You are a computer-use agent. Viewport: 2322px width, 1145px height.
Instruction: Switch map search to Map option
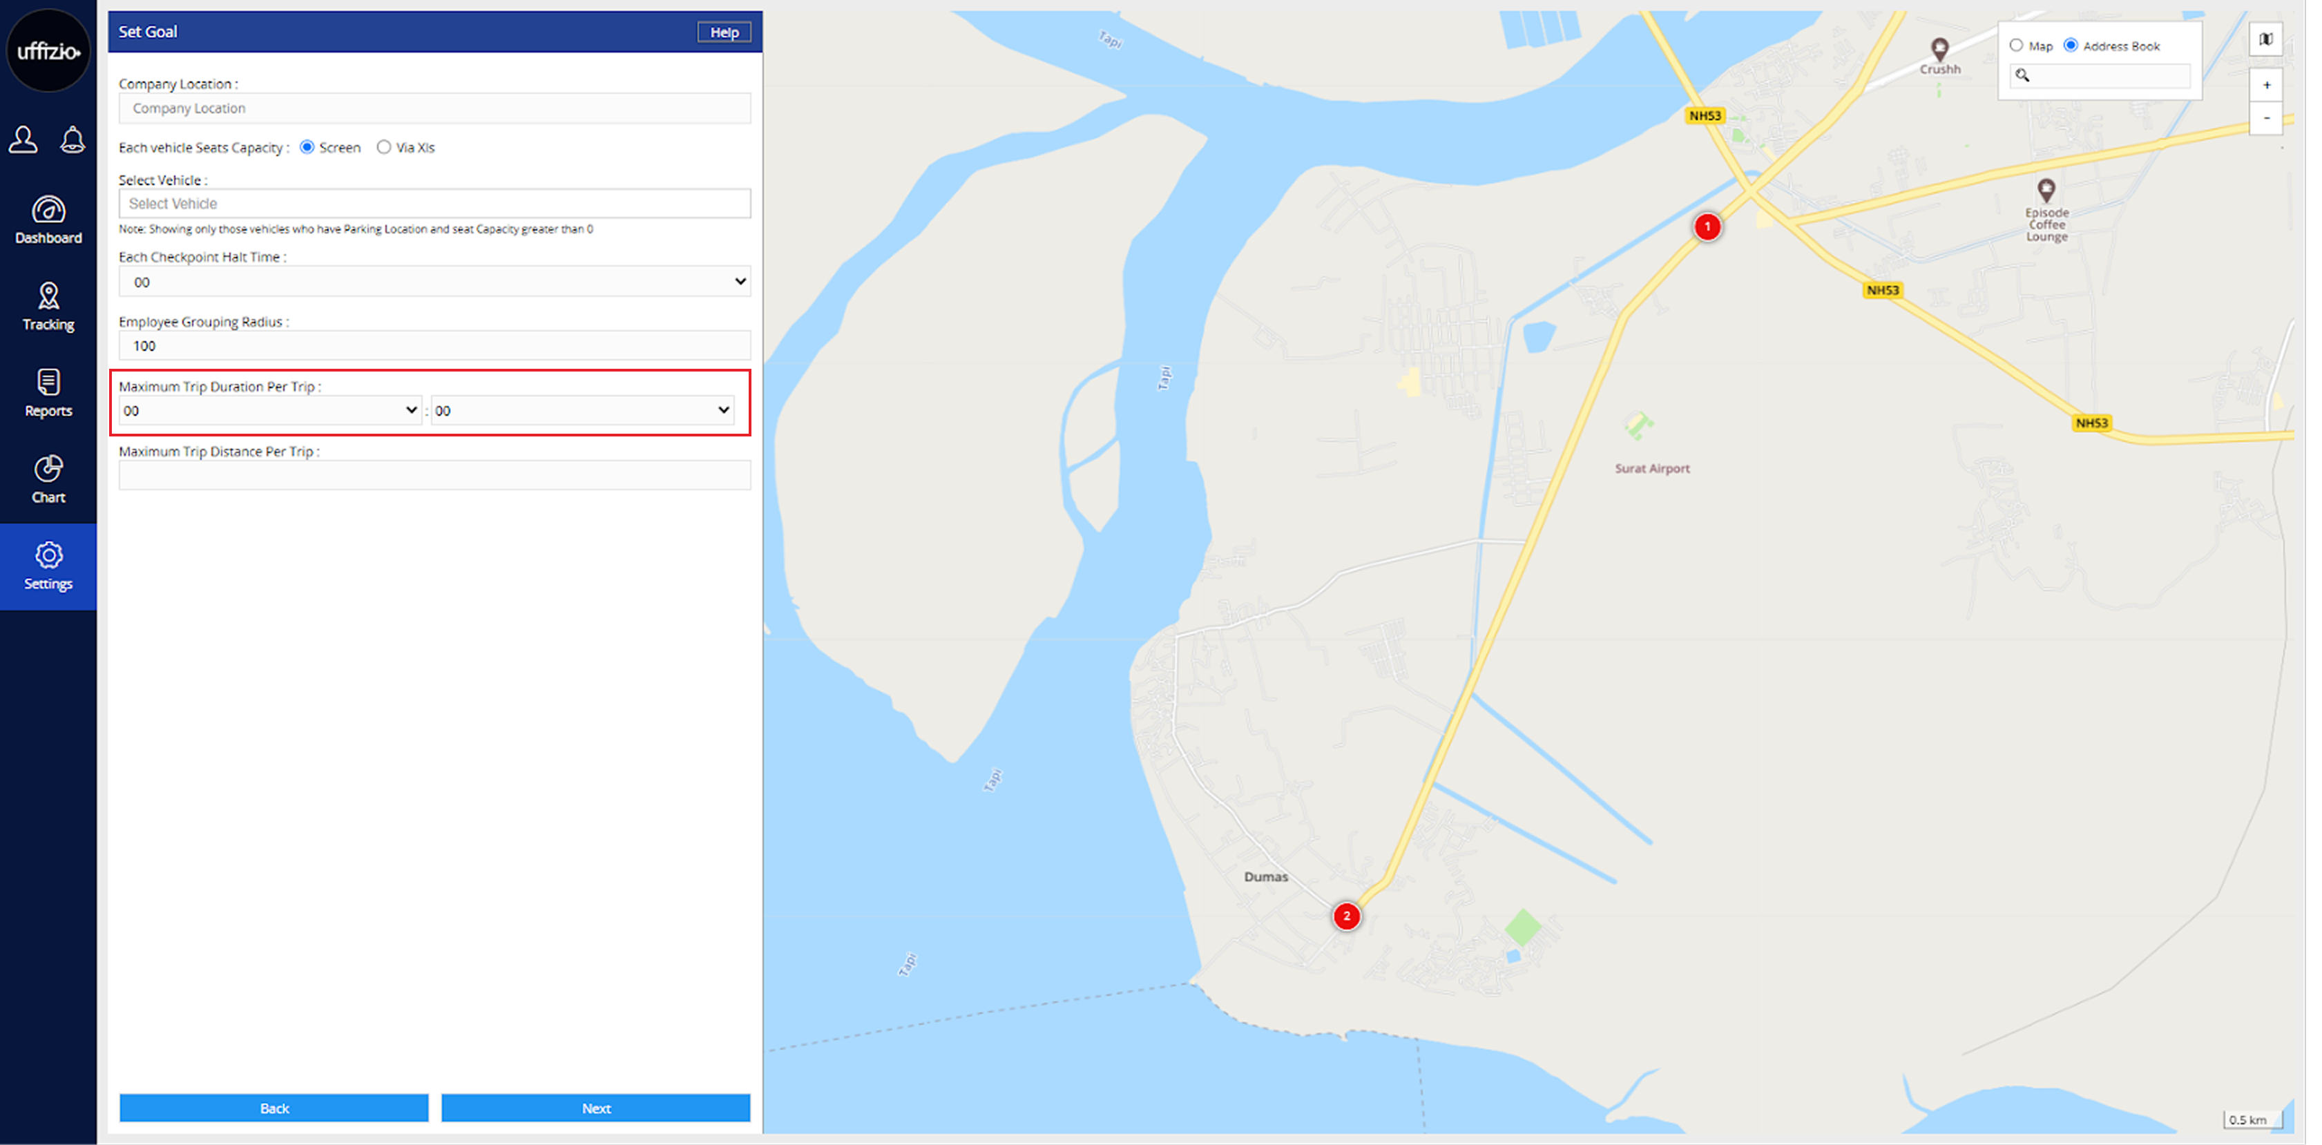[2015, 45]
